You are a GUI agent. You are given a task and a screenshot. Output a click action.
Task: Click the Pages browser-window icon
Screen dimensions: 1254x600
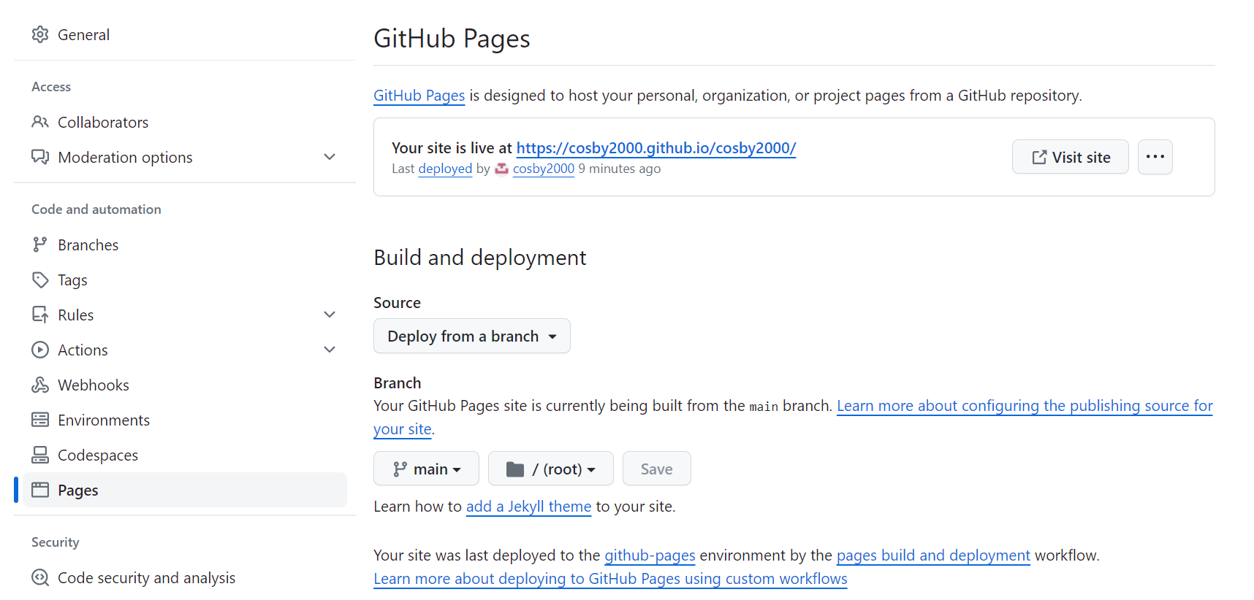point(40,490)
